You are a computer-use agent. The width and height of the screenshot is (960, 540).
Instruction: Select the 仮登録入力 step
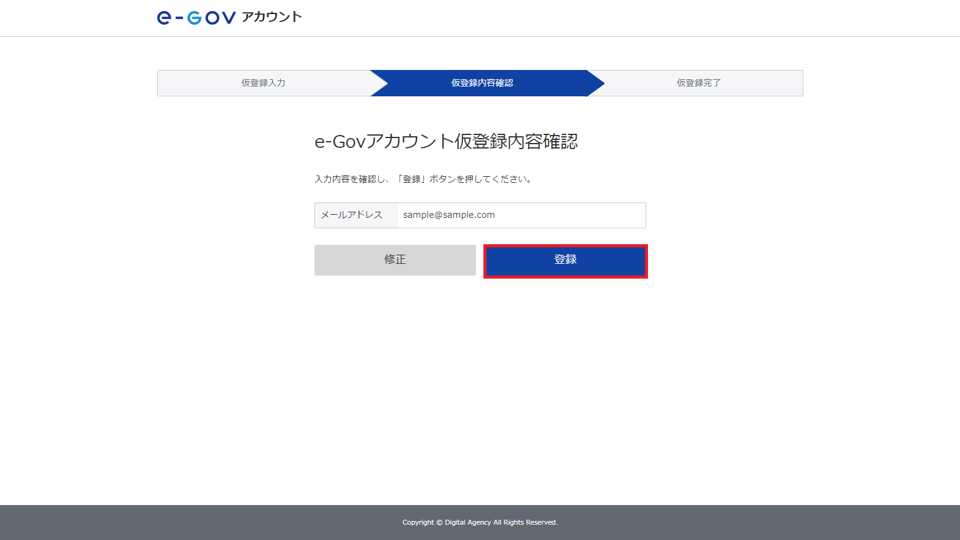click(x=263, y=83)
